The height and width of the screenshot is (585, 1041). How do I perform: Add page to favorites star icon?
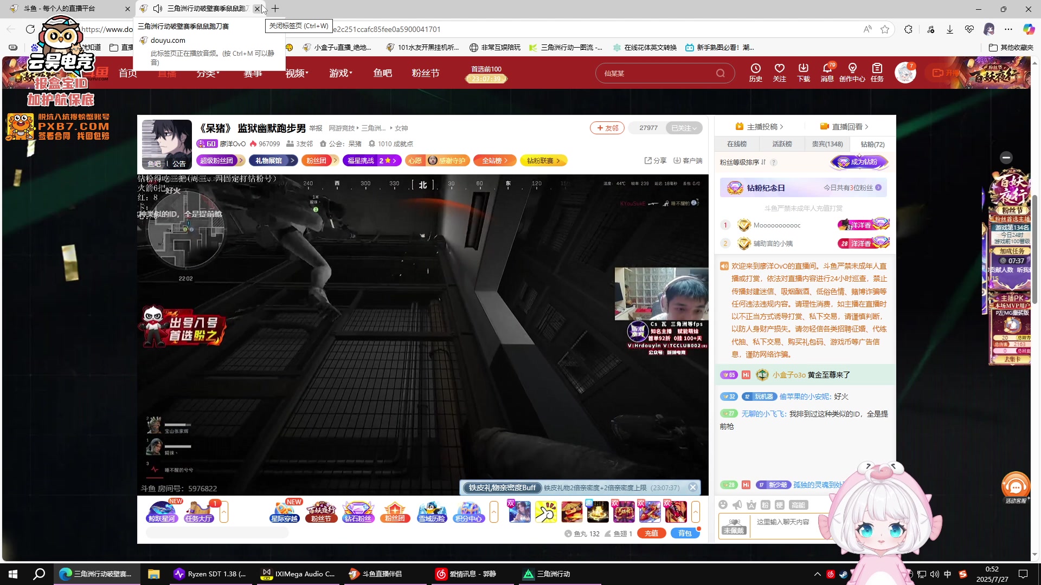pyautogui.click(x=885, y=29)
